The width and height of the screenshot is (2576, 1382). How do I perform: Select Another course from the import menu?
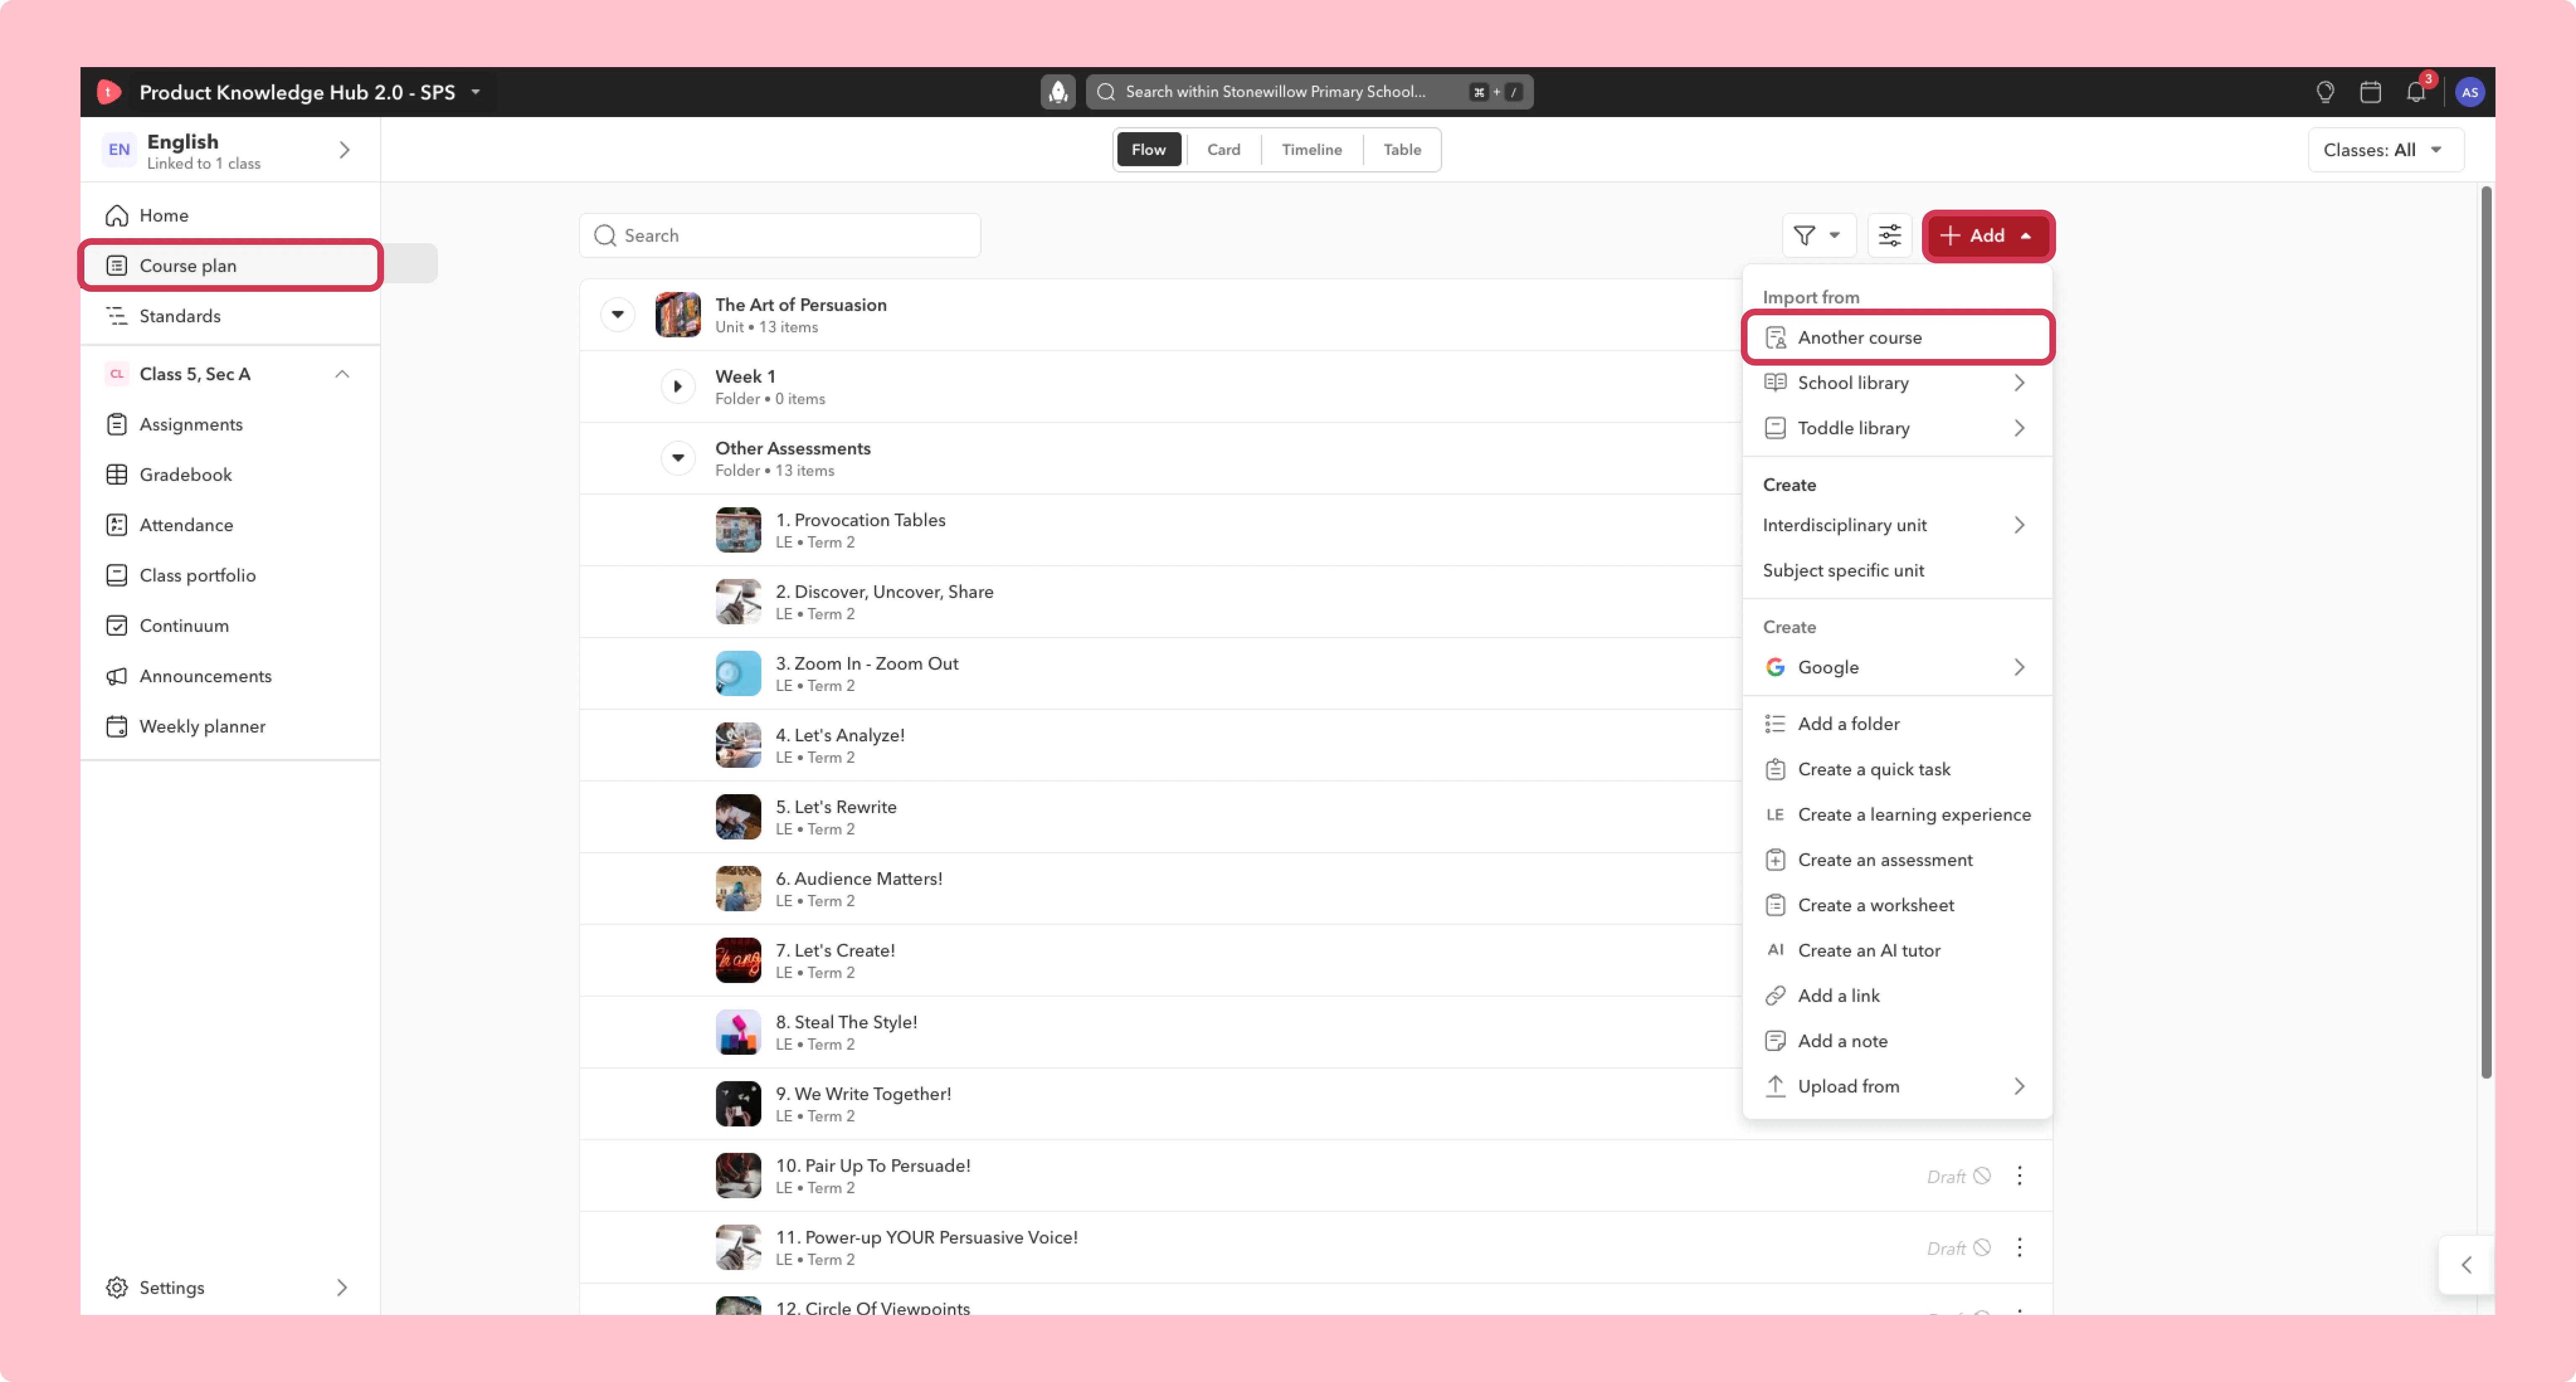click(x=1897, y=337)
